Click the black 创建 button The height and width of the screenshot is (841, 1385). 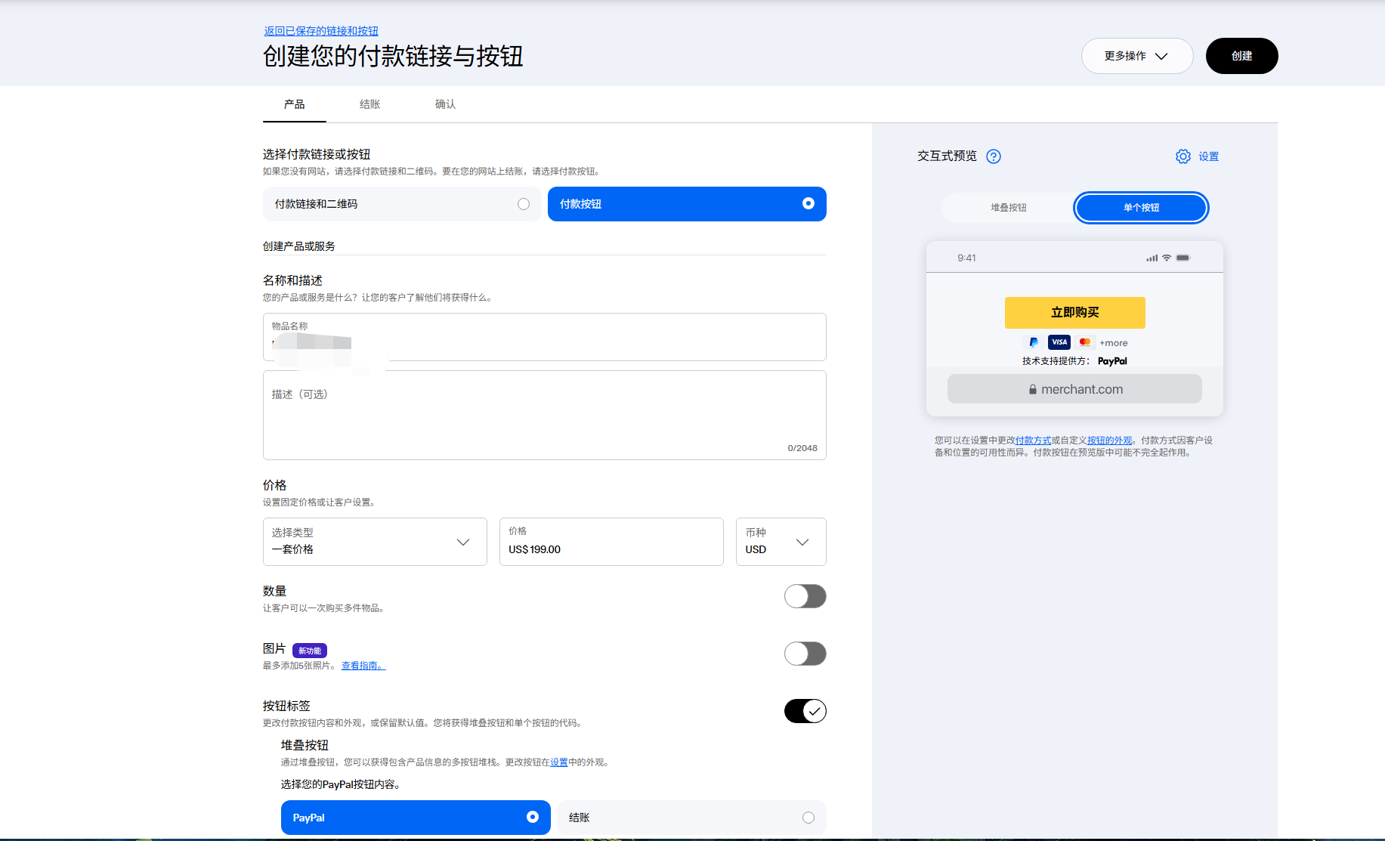[1242, 56]
